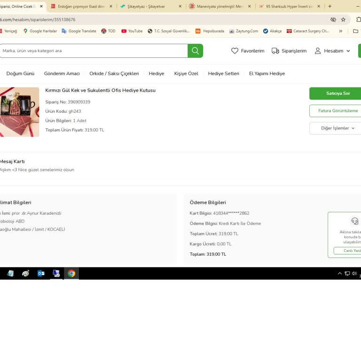Click the crossed-out eye icon in the address bar

(333, 20)
